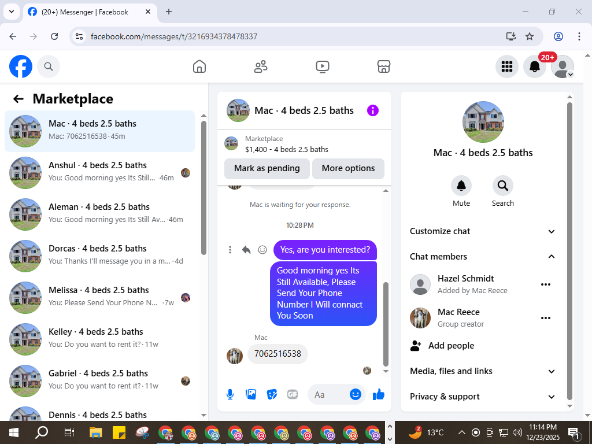Image resolution: width=592 pixels, height=444 pixels.
Task: Click the install app icon in address bar
Action: (x=511, y=36)
